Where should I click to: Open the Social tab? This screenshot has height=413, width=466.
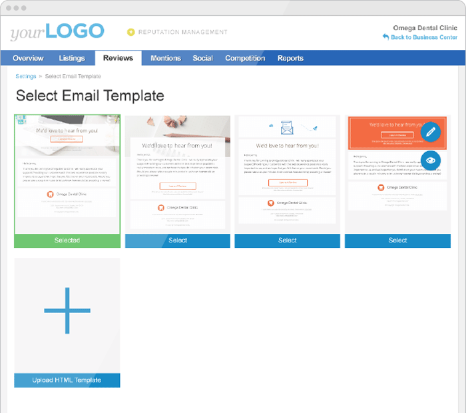(202, 58)
